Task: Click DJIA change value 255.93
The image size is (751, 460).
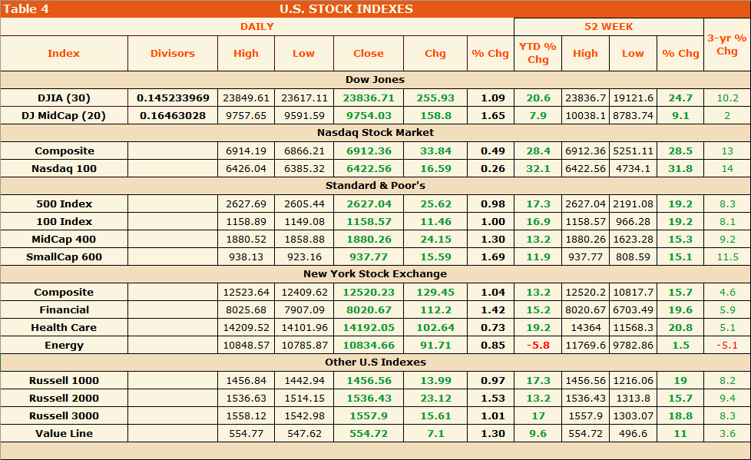Action: [435, 98]
